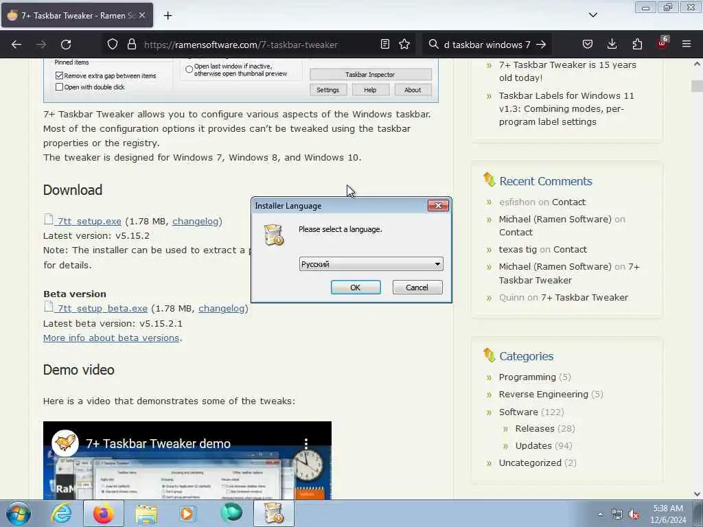
Task: Open the extensions puzzle icon
Action: point(637,44)
